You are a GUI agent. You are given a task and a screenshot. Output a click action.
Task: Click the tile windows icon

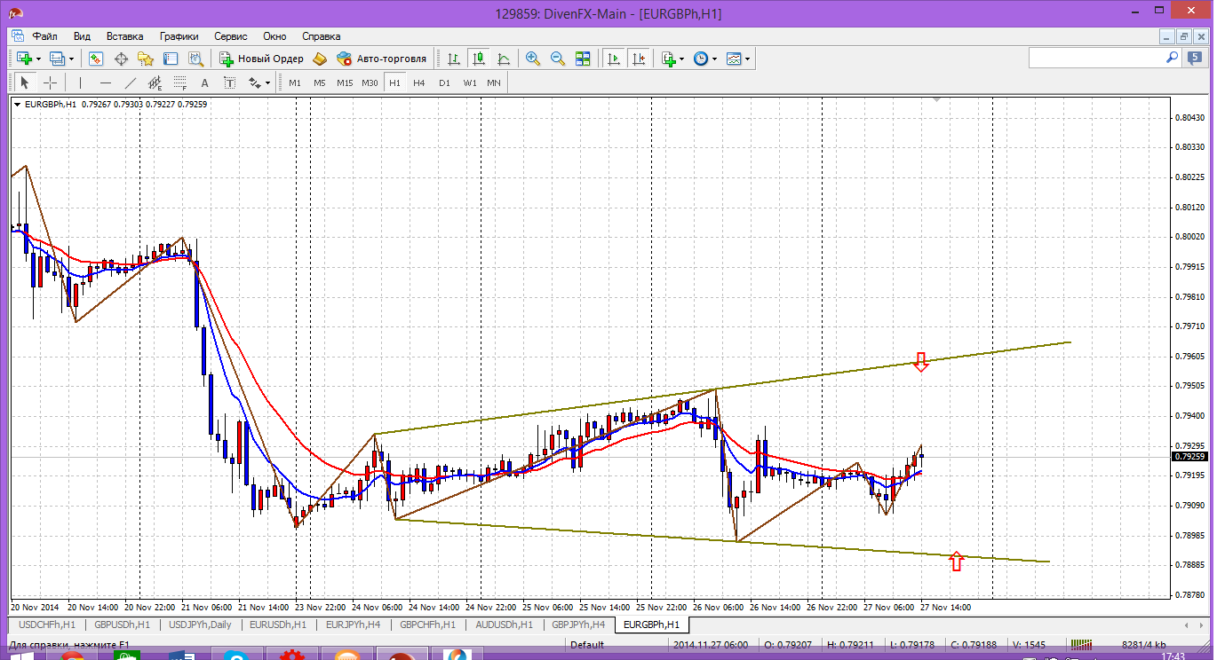click(583, 59)
